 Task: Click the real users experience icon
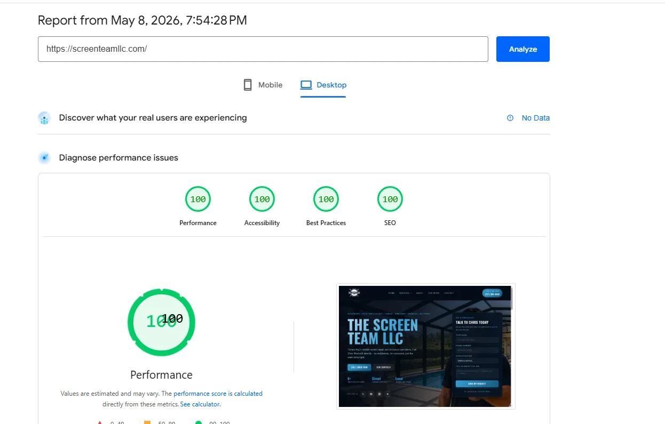pos(44,118)
